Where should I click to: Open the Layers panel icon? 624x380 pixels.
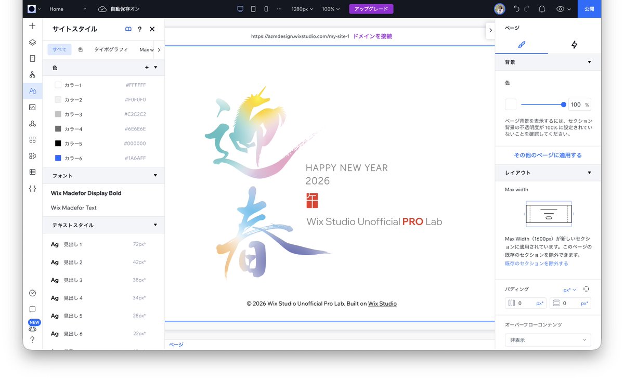coord(32,43)
